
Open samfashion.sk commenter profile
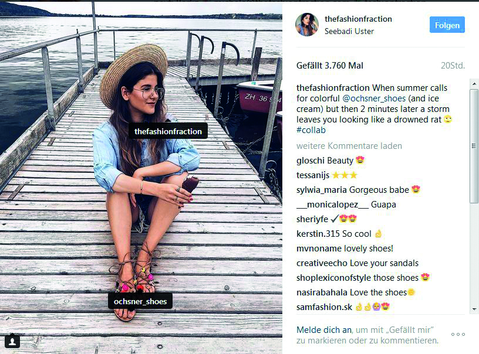tap(324, 307)
